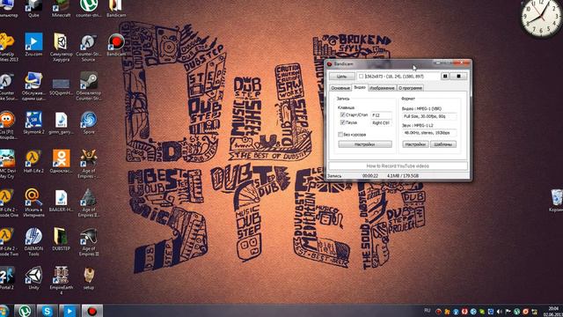Image resolution: width=563 pixels, height=317 pixels.
Task: Open the Bandicam folder icon on desktop
Action: point(115,9)
